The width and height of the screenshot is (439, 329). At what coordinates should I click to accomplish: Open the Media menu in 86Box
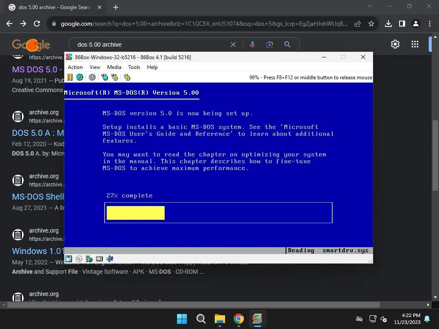114,67
